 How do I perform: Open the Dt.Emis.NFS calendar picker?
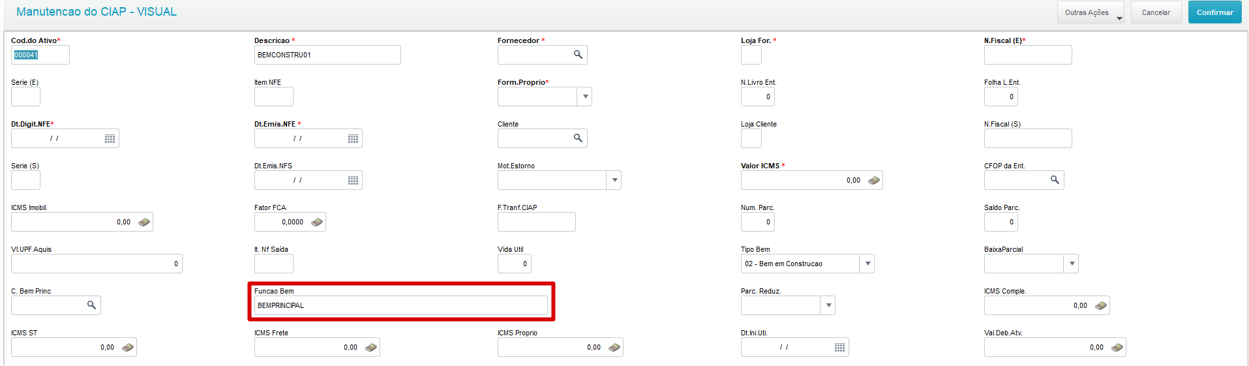coord(353,180)
